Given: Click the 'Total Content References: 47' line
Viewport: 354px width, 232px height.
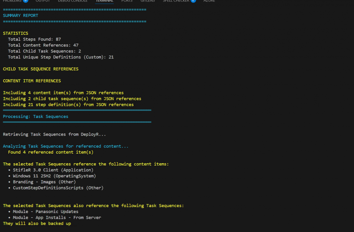Looking at the screenshot, I should pyautogui.click(x=43, y=45).
